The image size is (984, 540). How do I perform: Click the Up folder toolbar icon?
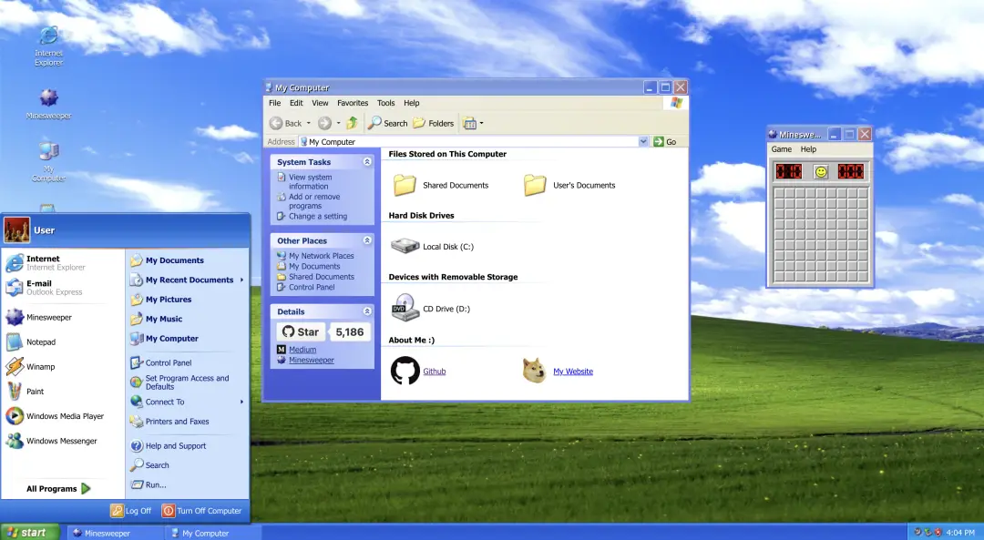point(352,123)
